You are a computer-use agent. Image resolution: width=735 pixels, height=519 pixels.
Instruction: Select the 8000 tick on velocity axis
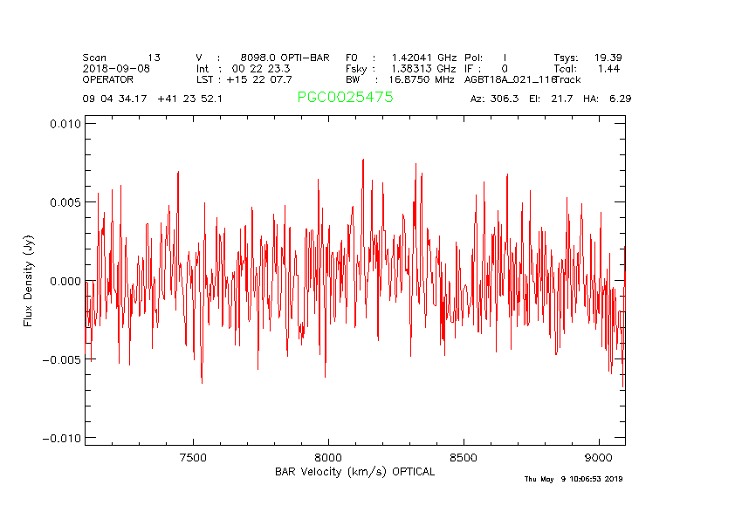click(327, 457)
